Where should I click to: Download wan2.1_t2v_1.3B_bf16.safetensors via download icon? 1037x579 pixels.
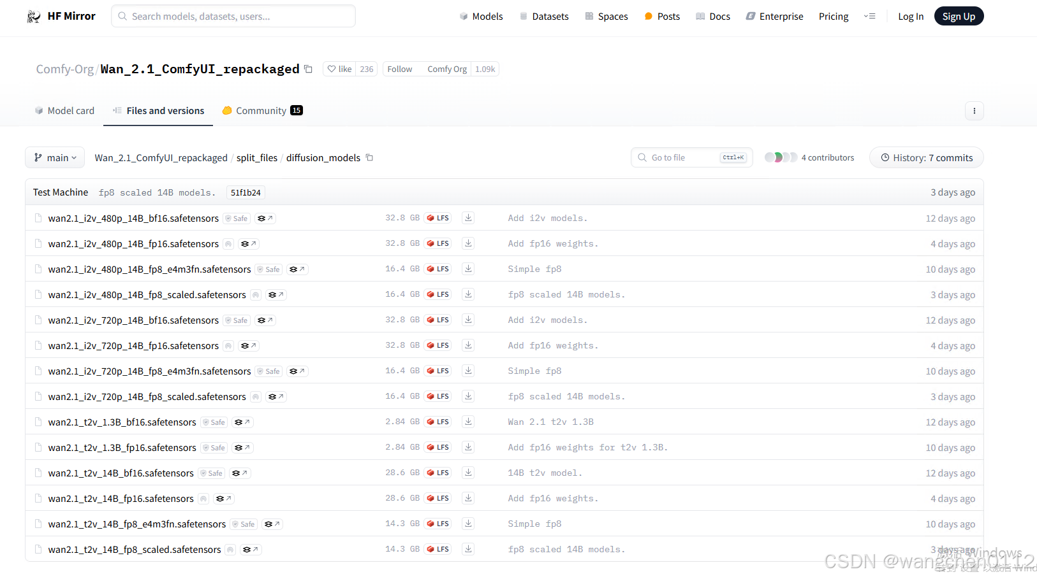(468, 422)
